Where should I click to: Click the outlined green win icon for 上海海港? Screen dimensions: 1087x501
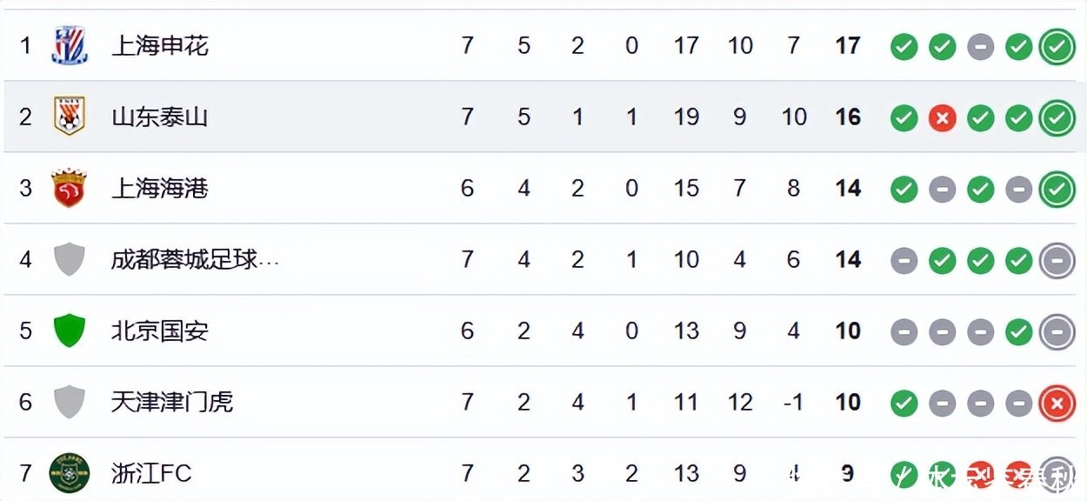click(1057, 189)
